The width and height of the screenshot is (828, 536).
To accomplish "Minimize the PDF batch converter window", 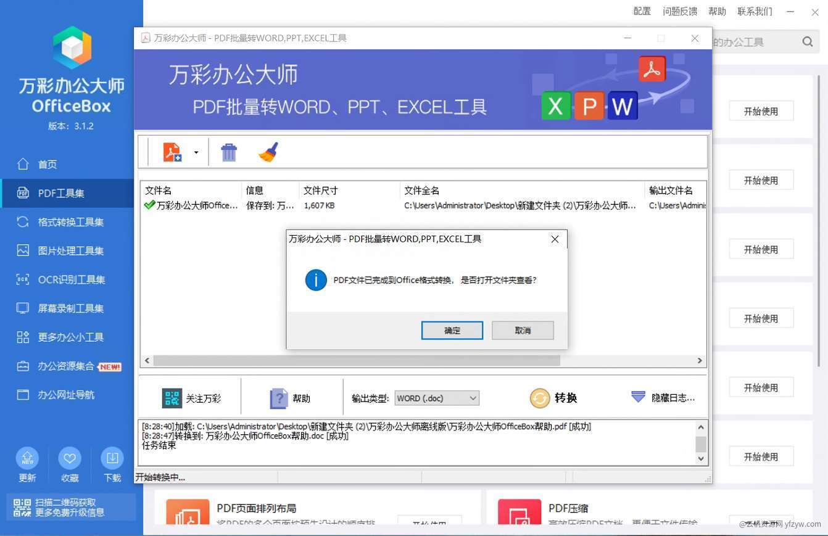I will pos(627,38).
